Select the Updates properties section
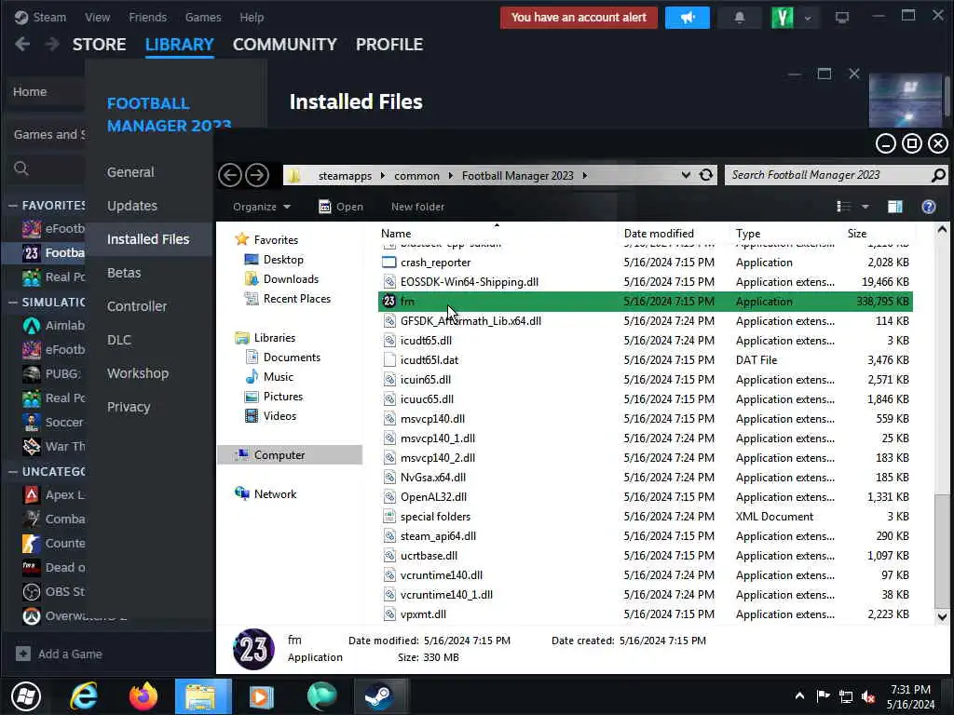Screen dimensions: 954x715 132,206
